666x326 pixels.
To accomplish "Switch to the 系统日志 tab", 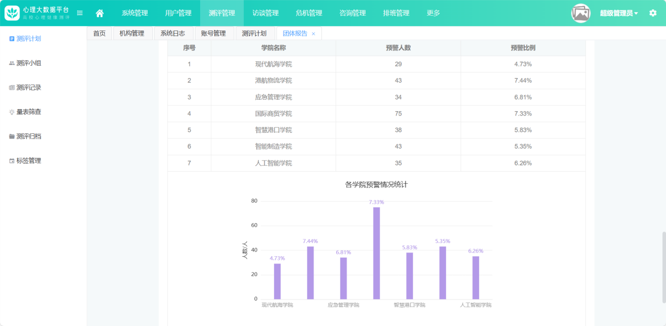I will 173,34.
